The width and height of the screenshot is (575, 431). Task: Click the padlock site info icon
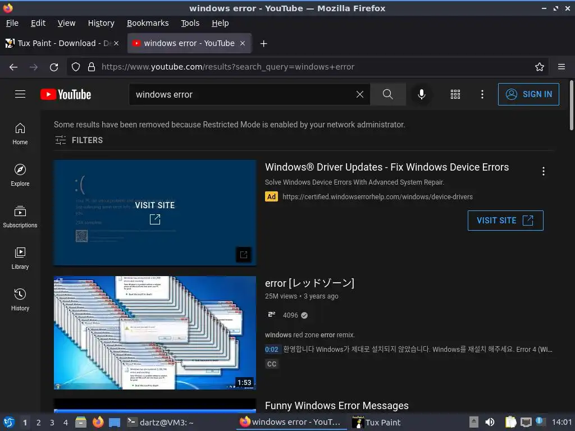(92, 67)
